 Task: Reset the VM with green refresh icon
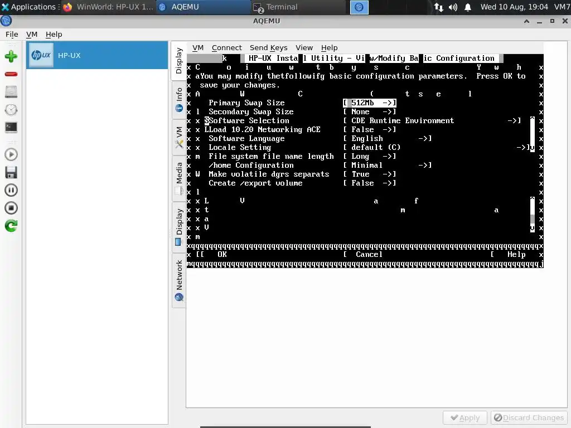[11, 226]
